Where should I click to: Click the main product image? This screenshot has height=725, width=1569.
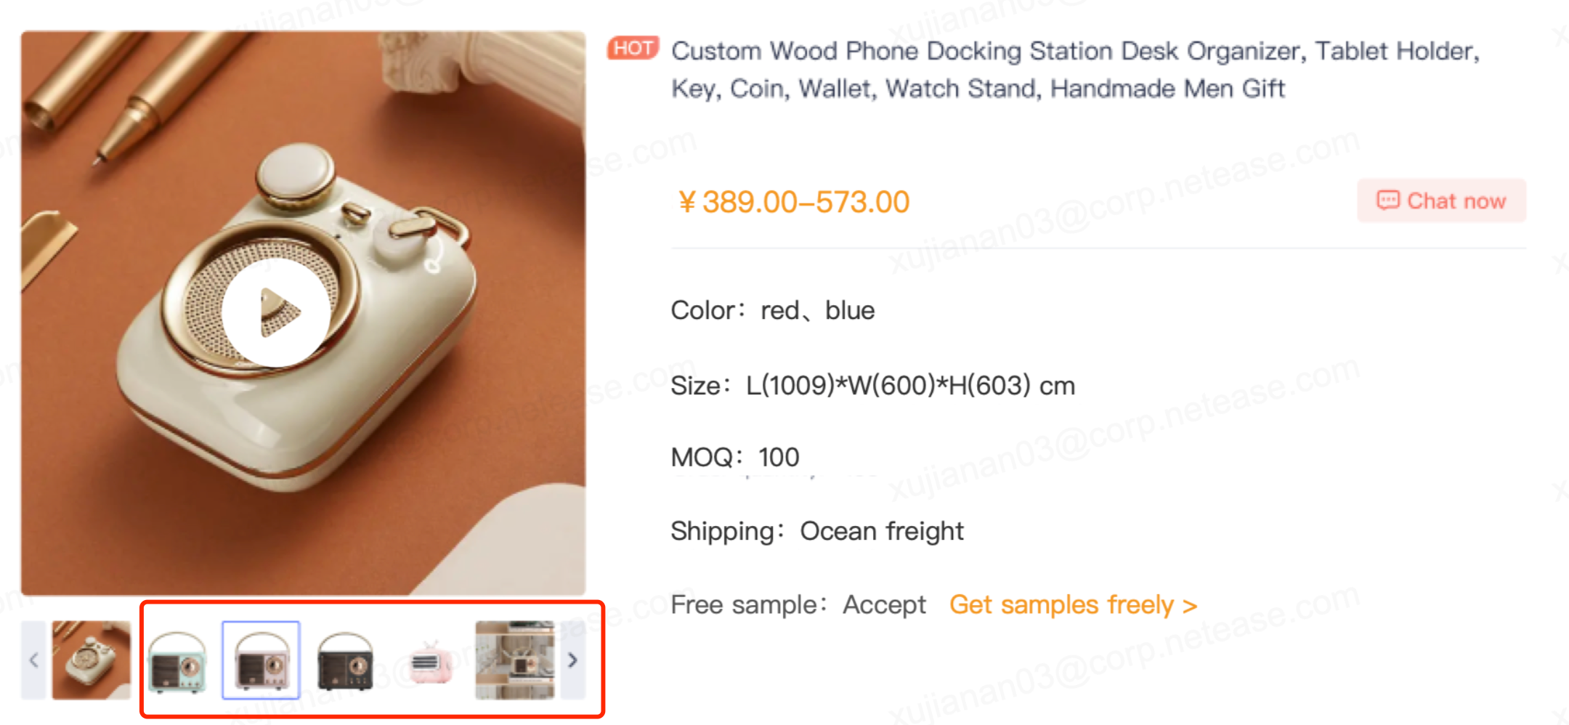point(304,313)
